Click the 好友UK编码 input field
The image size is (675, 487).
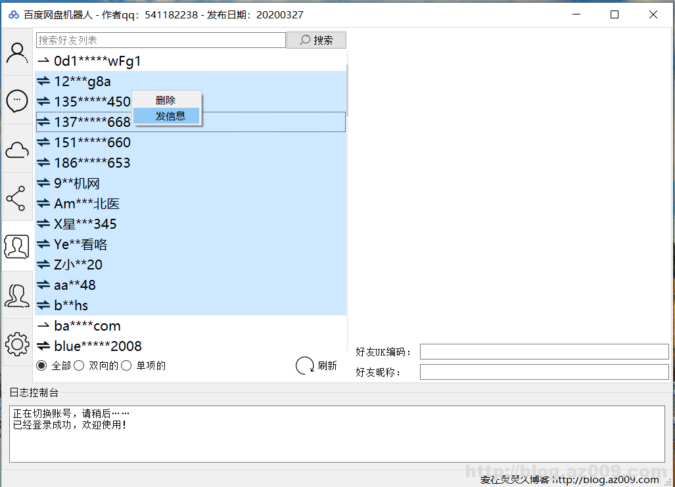click(x=544, y=352)
